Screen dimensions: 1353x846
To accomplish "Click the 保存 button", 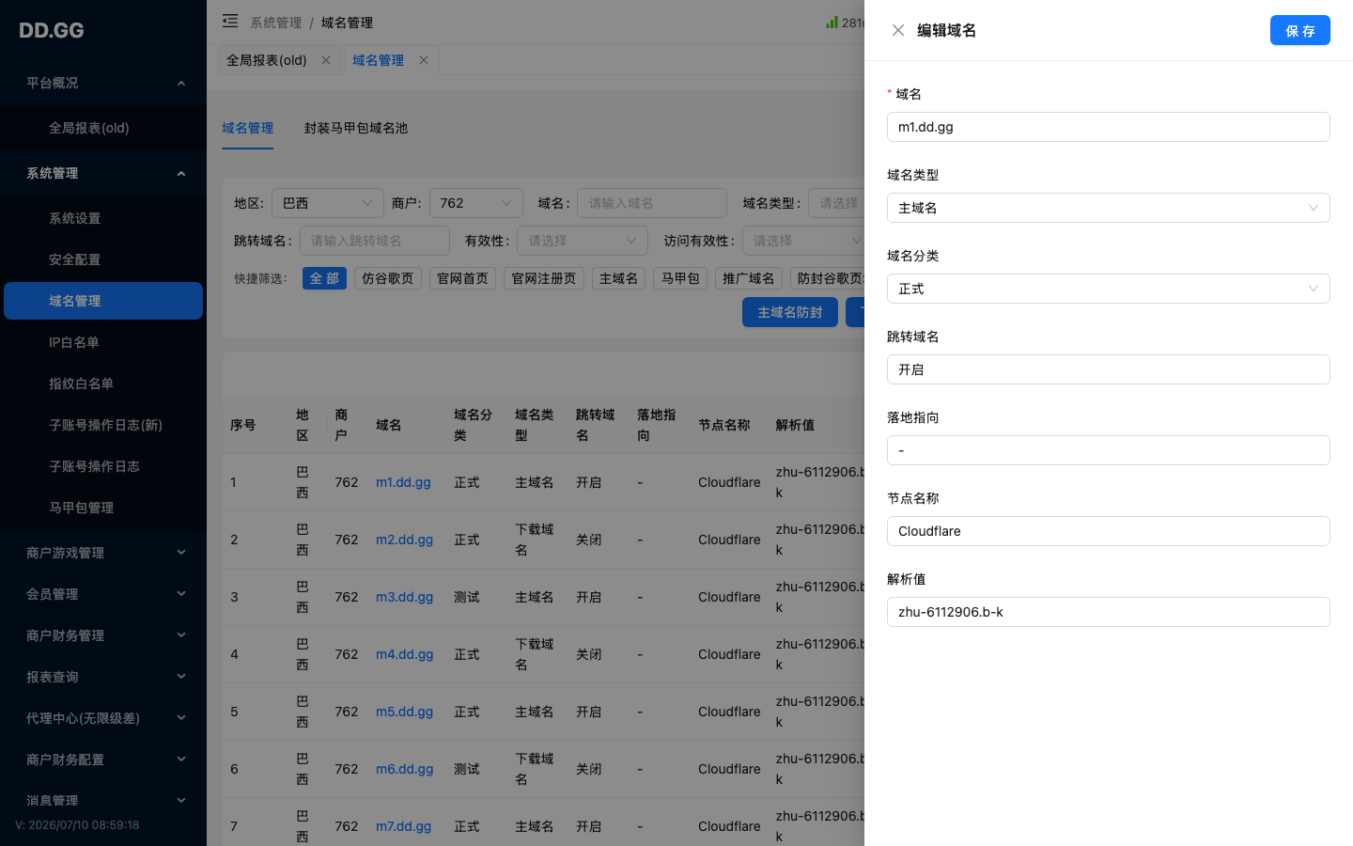I will point(1300,30).
